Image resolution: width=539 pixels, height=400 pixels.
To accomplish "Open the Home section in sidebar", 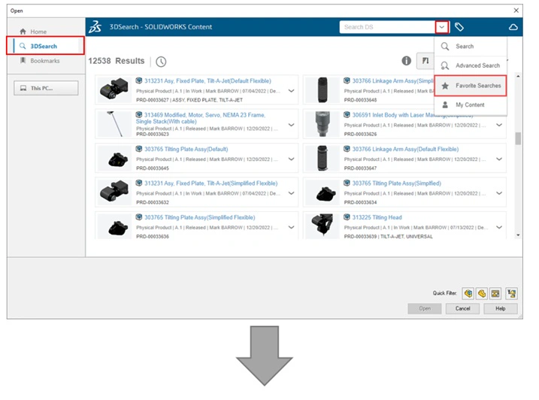I will [x=33, y=32].
